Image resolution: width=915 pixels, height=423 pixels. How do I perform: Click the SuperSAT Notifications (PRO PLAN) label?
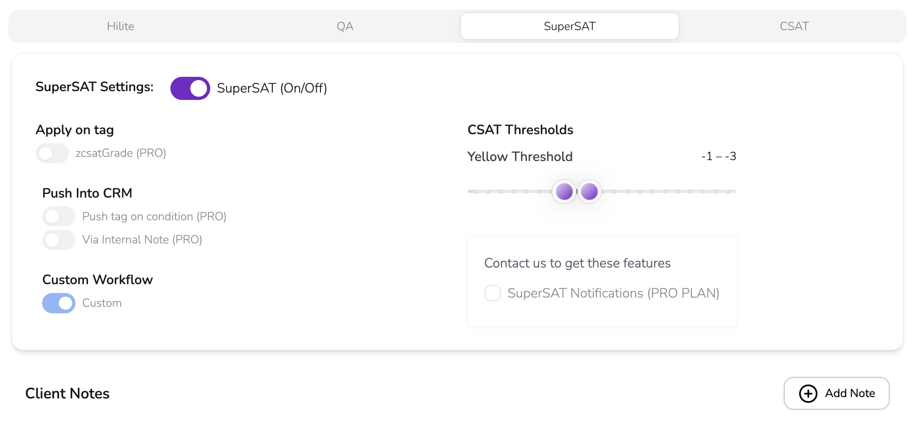[613, 293]
